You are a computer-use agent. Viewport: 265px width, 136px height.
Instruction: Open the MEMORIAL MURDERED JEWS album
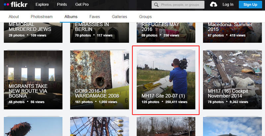(33, 33)
